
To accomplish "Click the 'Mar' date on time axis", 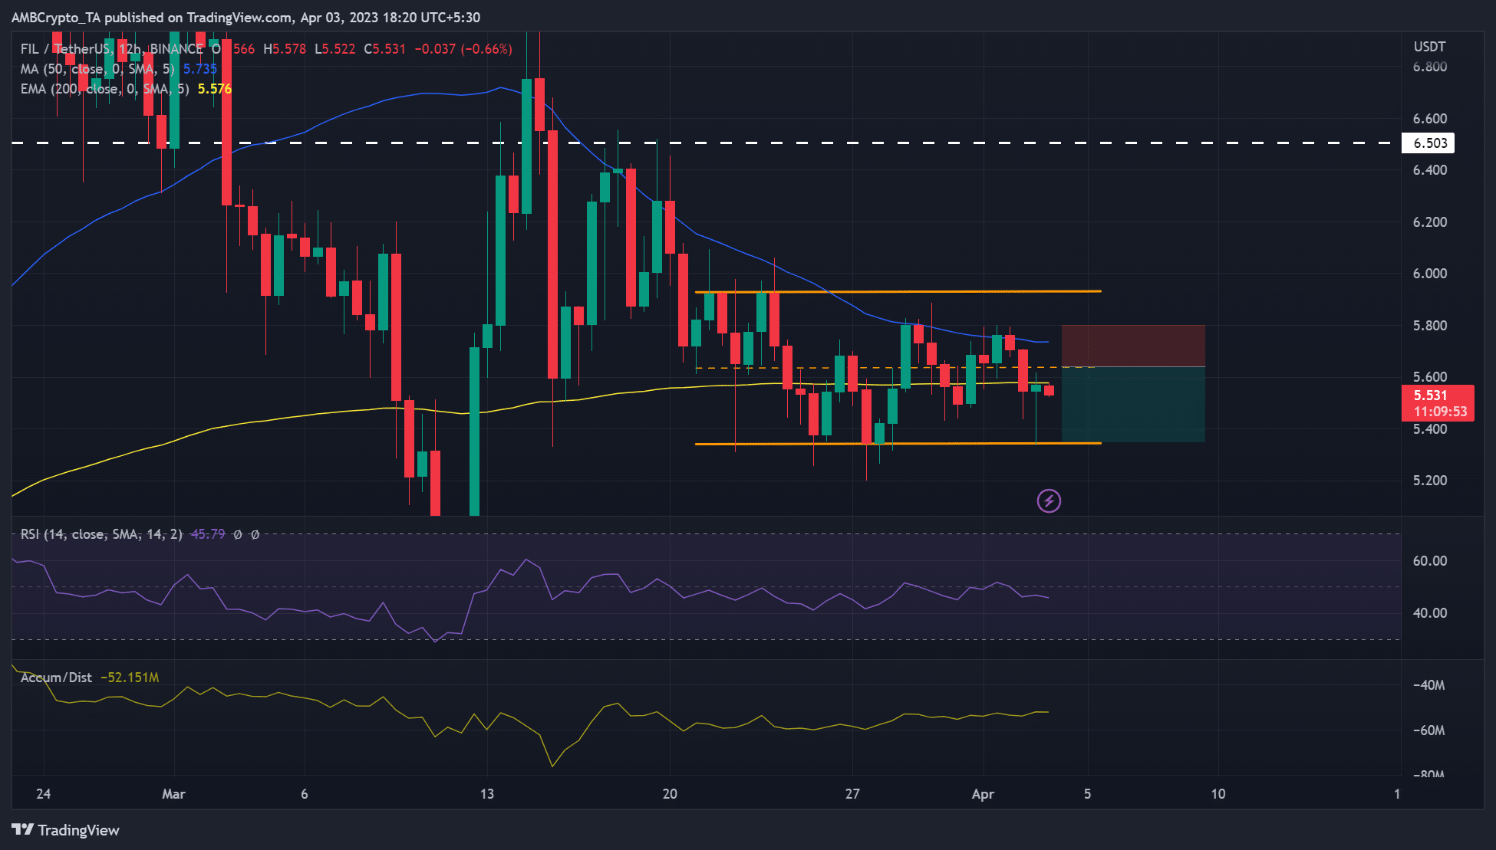I will tap(173, 794).
